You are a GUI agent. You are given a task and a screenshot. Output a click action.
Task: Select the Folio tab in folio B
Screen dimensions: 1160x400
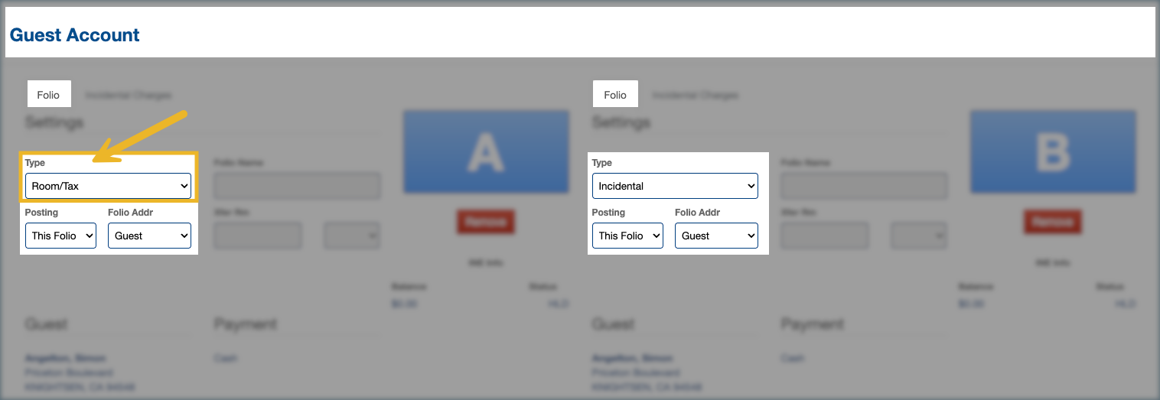pos(615,95)
